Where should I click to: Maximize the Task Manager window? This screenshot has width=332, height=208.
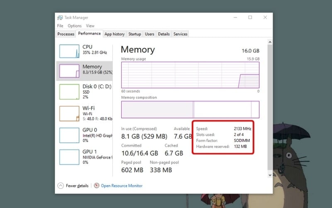click(250, 17)
